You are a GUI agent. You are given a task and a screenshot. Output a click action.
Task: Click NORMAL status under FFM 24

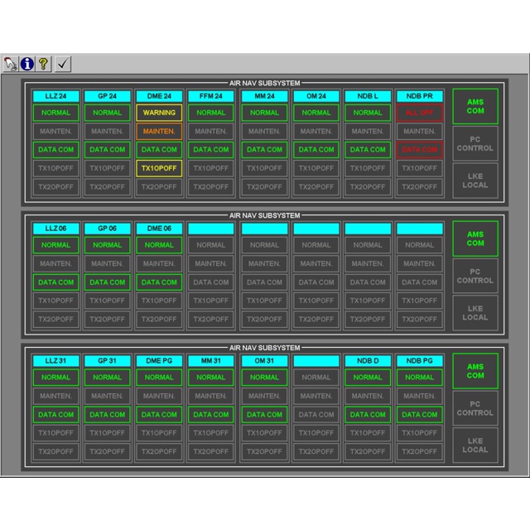[211, 113]
